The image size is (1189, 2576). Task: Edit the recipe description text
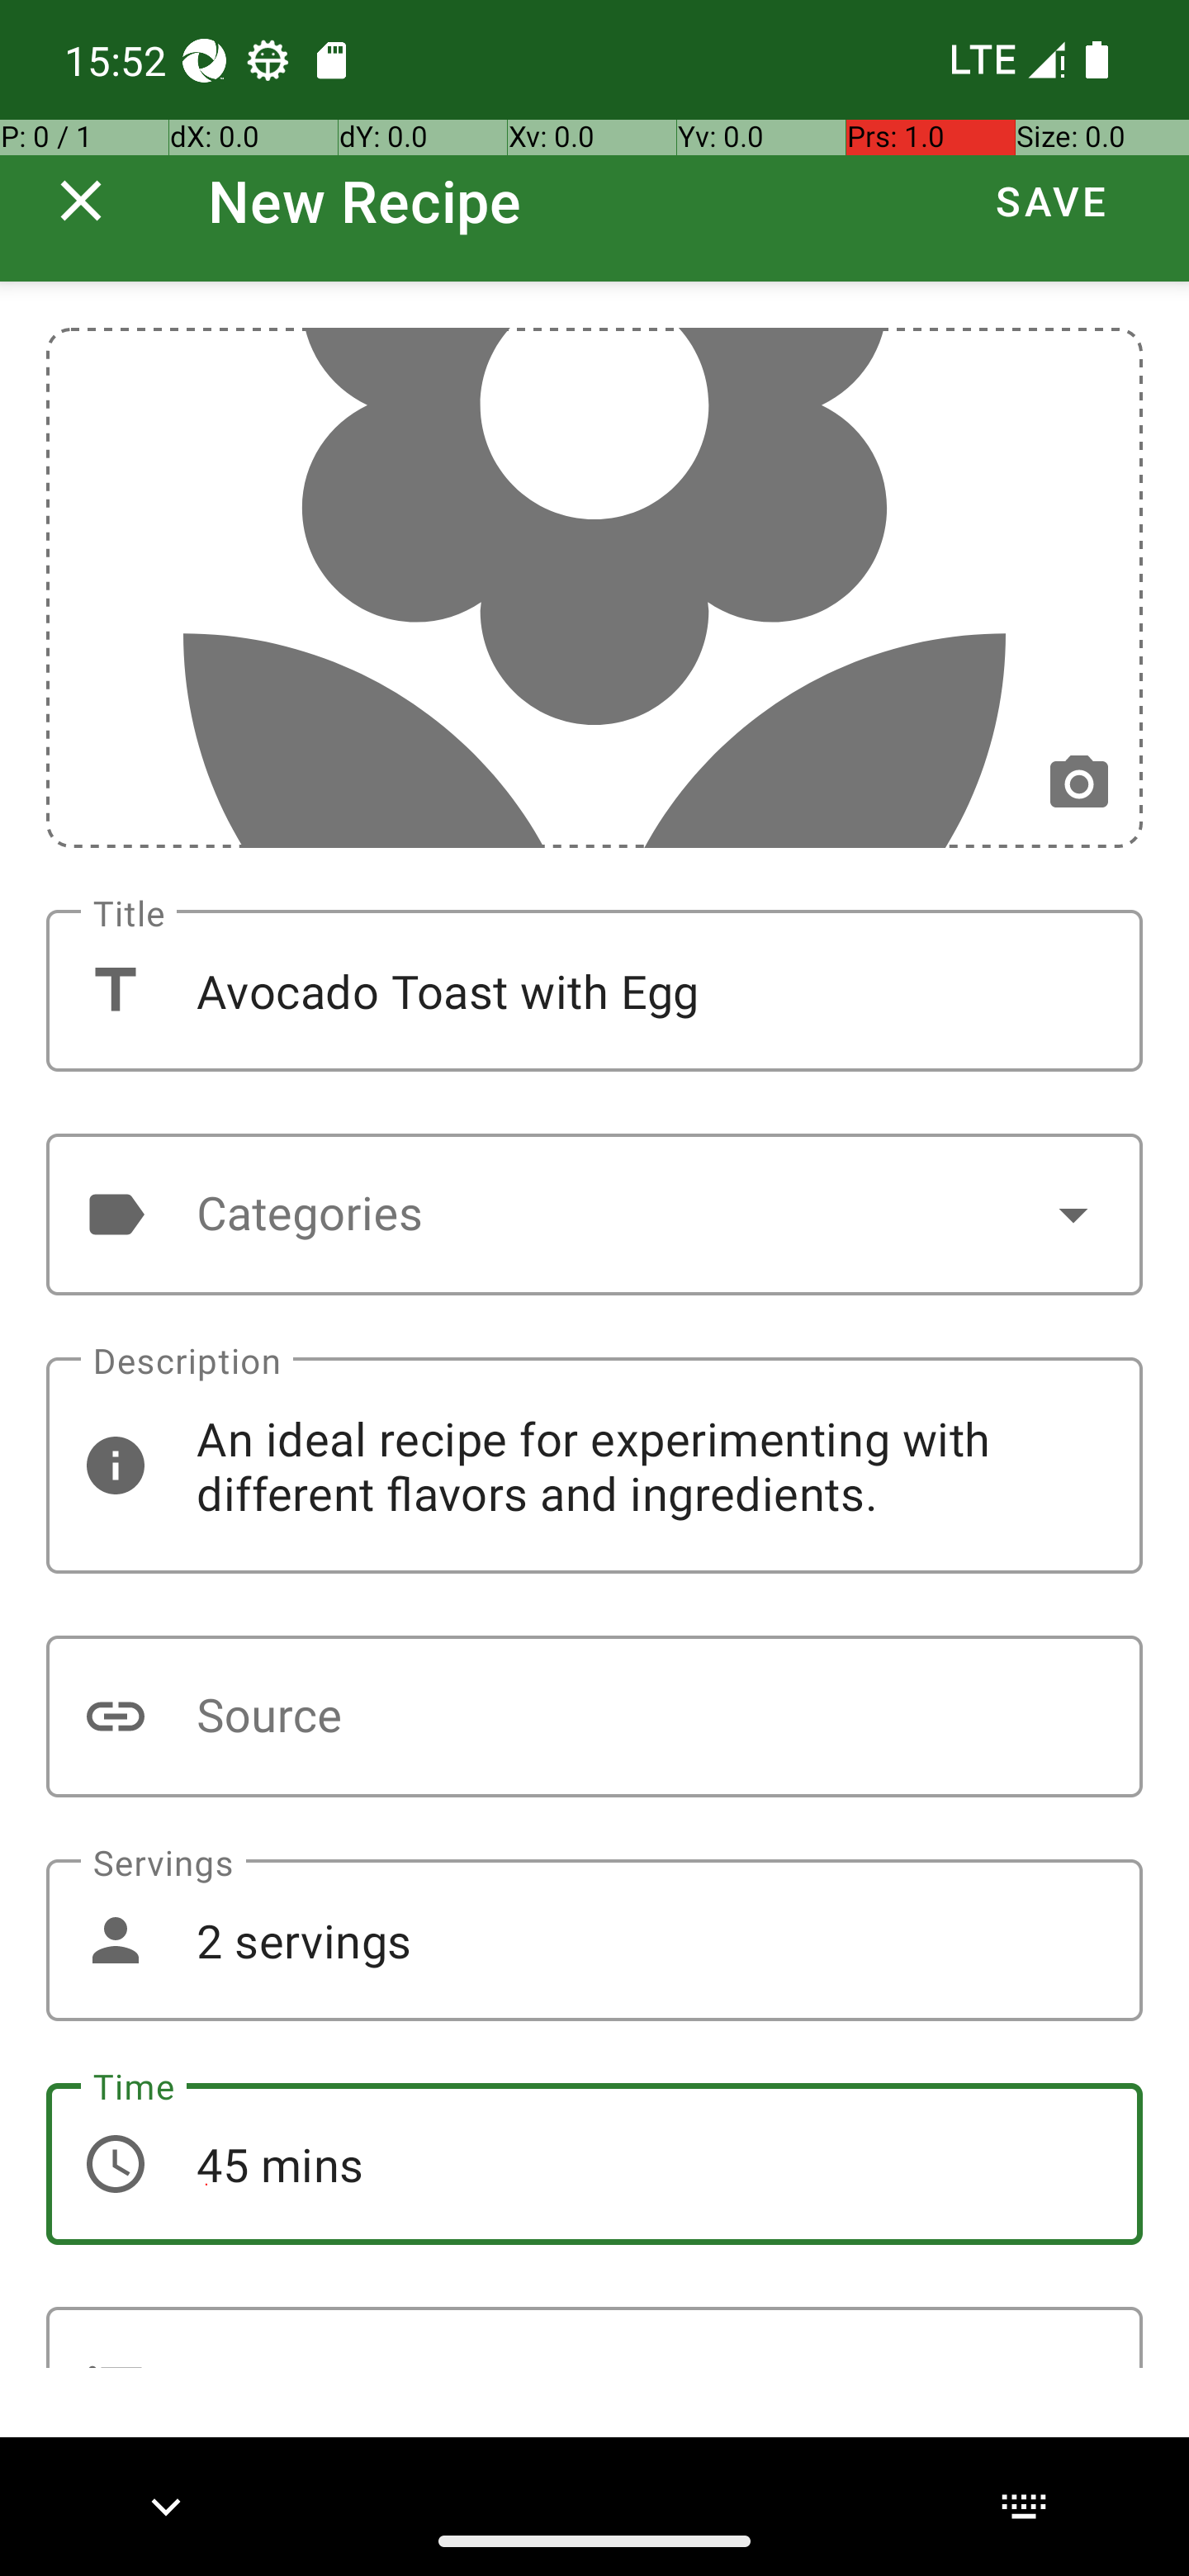[594, 1465]
